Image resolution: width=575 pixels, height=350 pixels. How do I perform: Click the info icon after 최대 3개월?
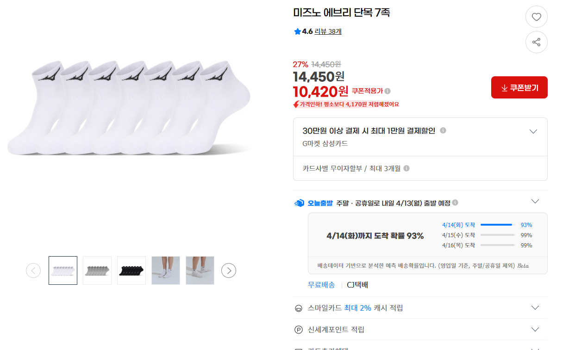coord(407,168)
